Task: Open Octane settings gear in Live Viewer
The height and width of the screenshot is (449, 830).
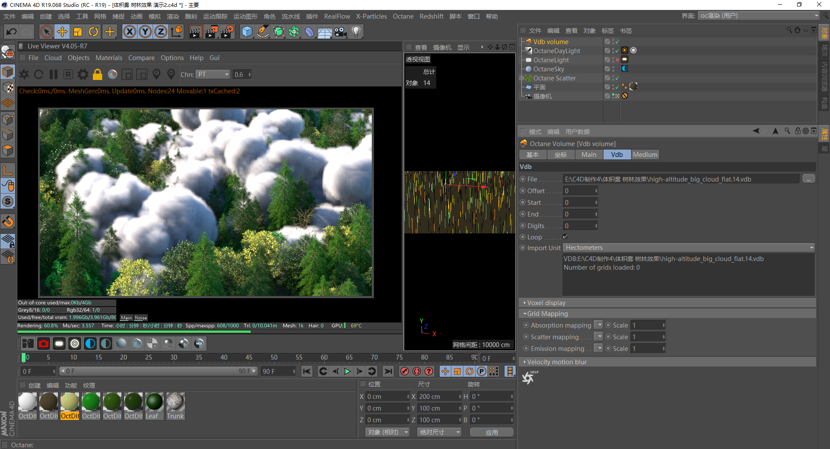Action: [x=83, y=74]
